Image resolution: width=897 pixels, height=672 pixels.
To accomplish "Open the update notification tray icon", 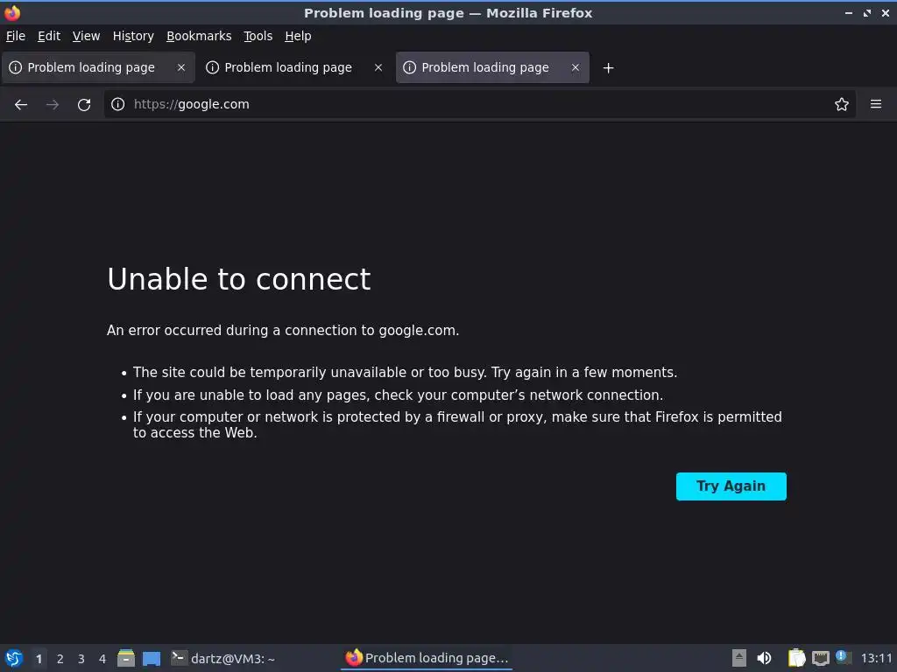I will point(843,657).
